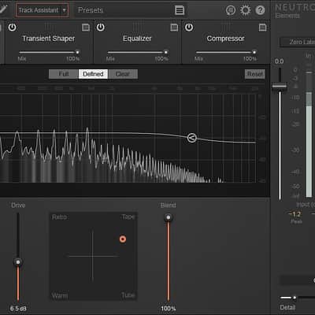Click the Drive slider handle
Image resolution: width=315 pixels, height=315 pixels.
tap(18, 262)
